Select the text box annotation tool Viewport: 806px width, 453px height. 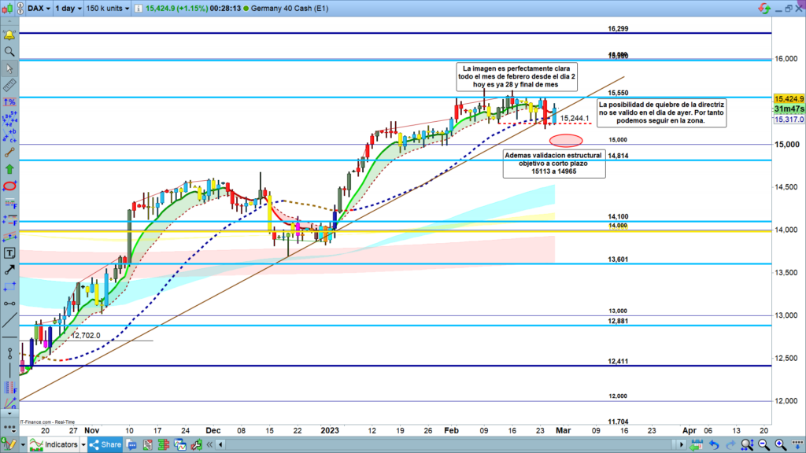(9, 253)
